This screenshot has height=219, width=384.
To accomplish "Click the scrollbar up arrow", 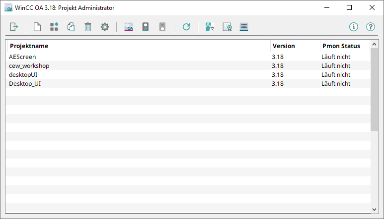I will pos(374,44).
